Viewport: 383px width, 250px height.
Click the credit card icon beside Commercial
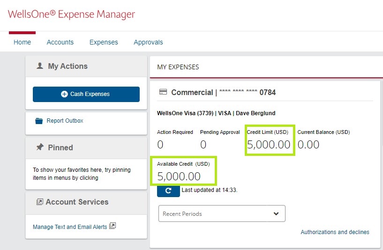point(163,92)
